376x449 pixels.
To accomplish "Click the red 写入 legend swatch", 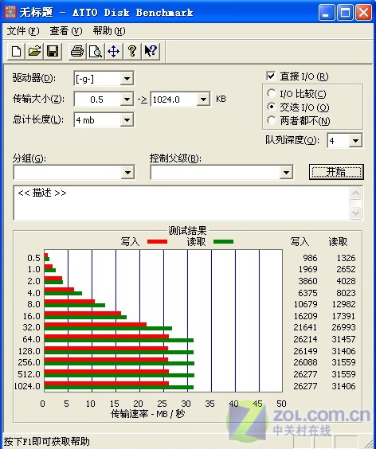I will click(157, 242).
